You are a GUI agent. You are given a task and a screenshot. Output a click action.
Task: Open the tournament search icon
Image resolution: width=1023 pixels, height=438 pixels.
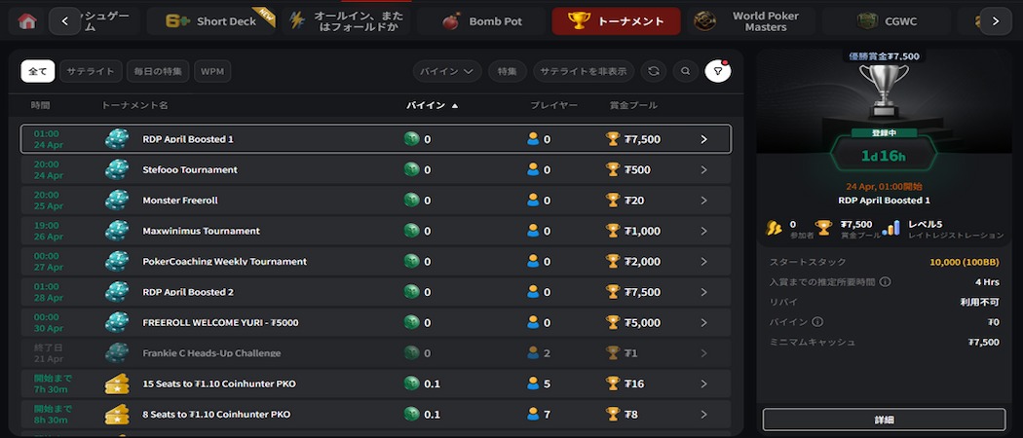tap(686, 71)
